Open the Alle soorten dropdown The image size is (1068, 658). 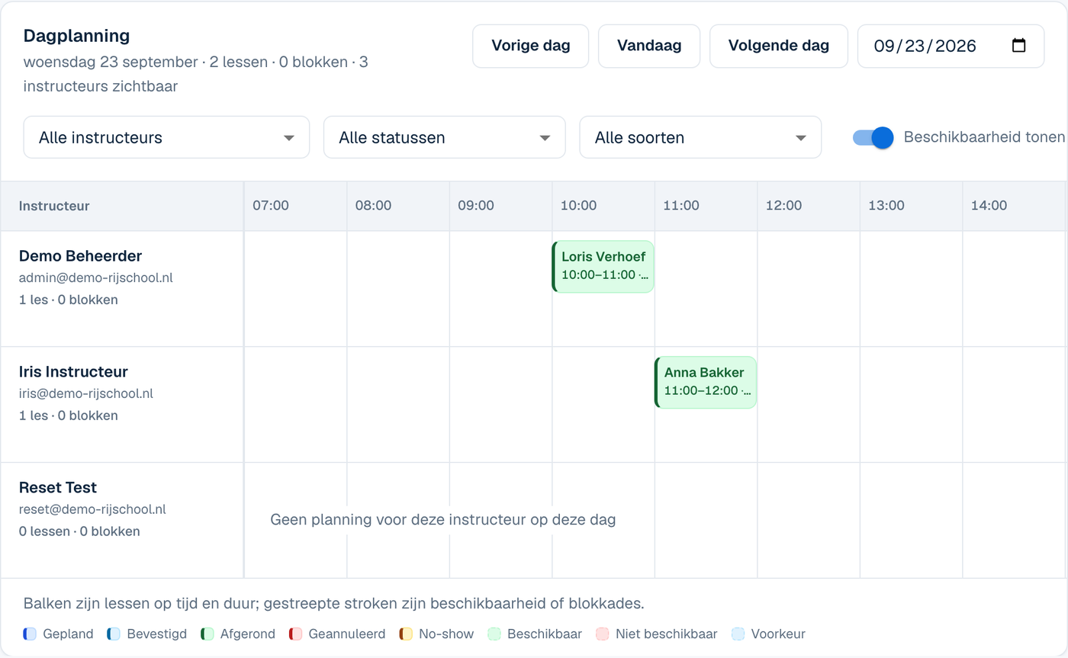pyautogui.click(x=700, y=137)
